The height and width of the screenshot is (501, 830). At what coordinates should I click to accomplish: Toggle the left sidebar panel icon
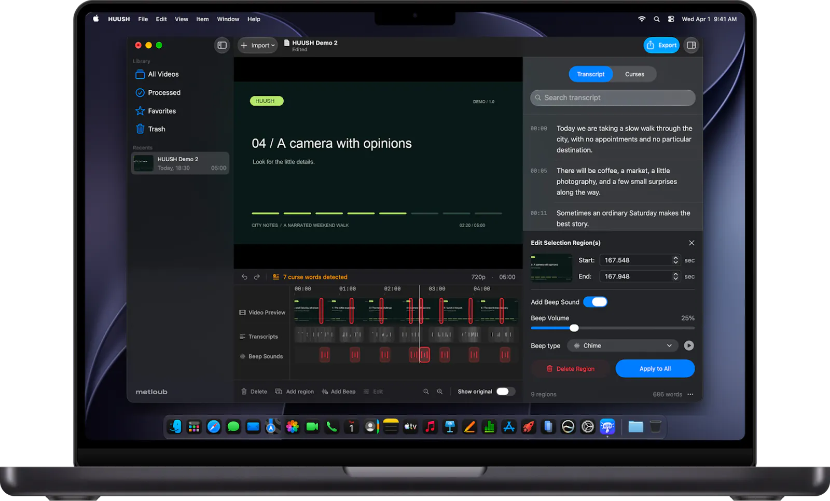(222, 45)
